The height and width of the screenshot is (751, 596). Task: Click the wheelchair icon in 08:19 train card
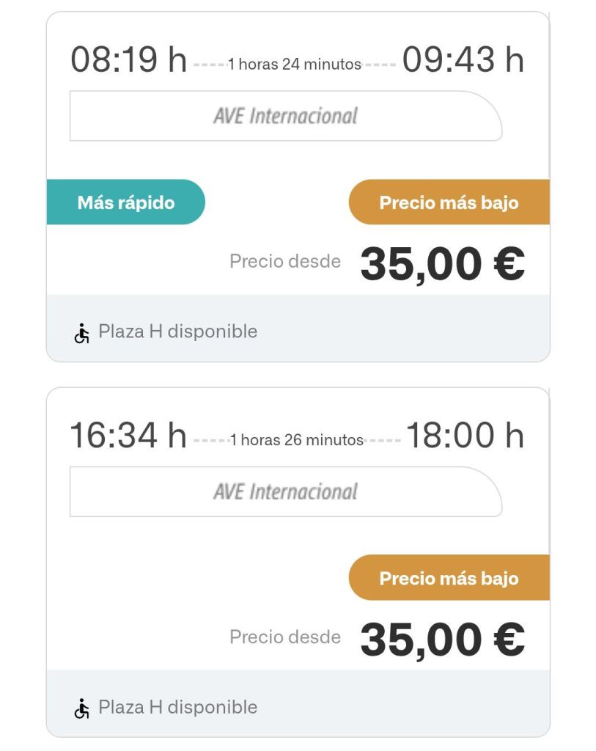coord(81,332)
